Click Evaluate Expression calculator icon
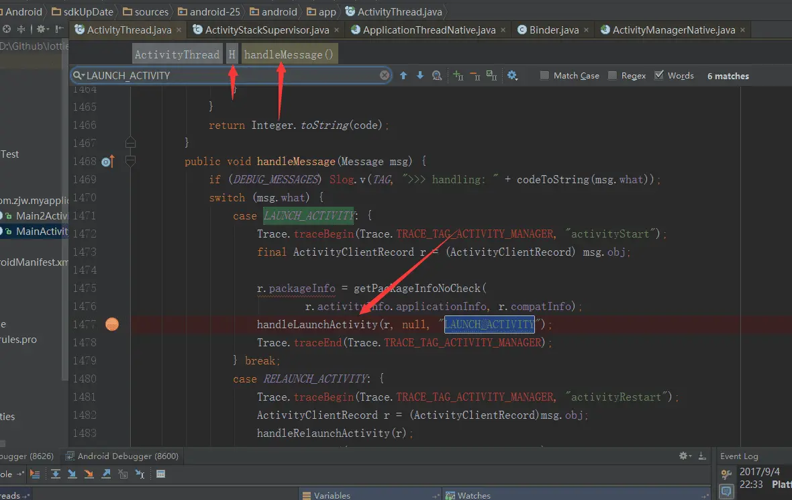 coord(160,474)
